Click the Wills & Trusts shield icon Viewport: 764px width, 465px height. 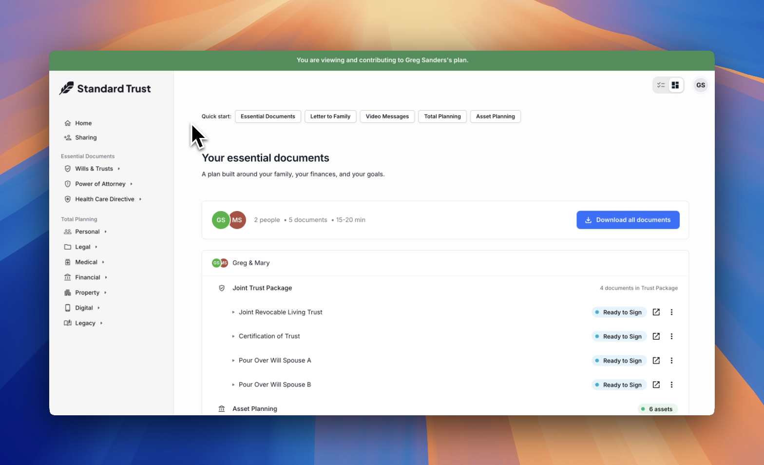click(x=68, y=169)
